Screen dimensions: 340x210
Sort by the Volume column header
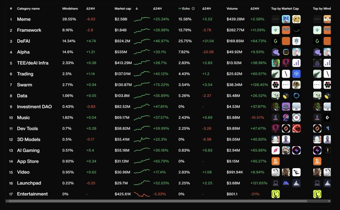click(x=232, y=8)
